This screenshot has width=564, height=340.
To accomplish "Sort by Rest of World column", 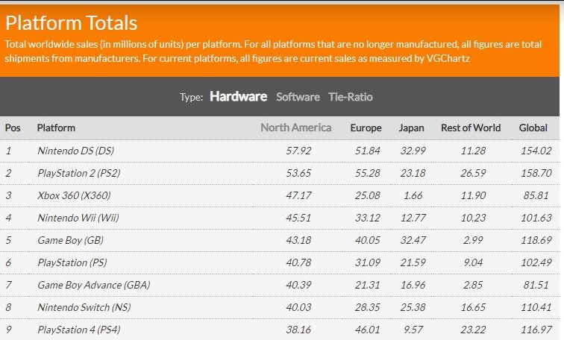I will click(471, 128).
